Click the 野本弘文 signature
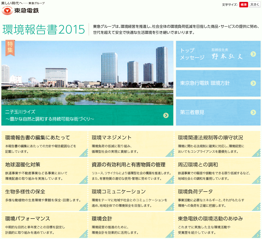 click(227, 56)
